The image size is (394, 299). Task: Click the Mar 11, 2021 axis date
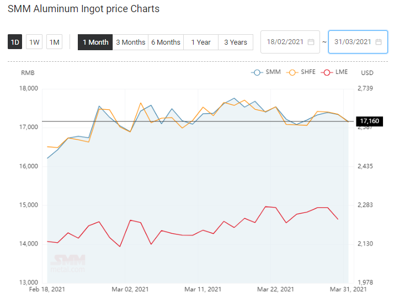[x=203, y=290]
